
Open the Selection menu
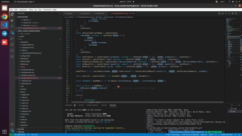[x=23, y=9]
